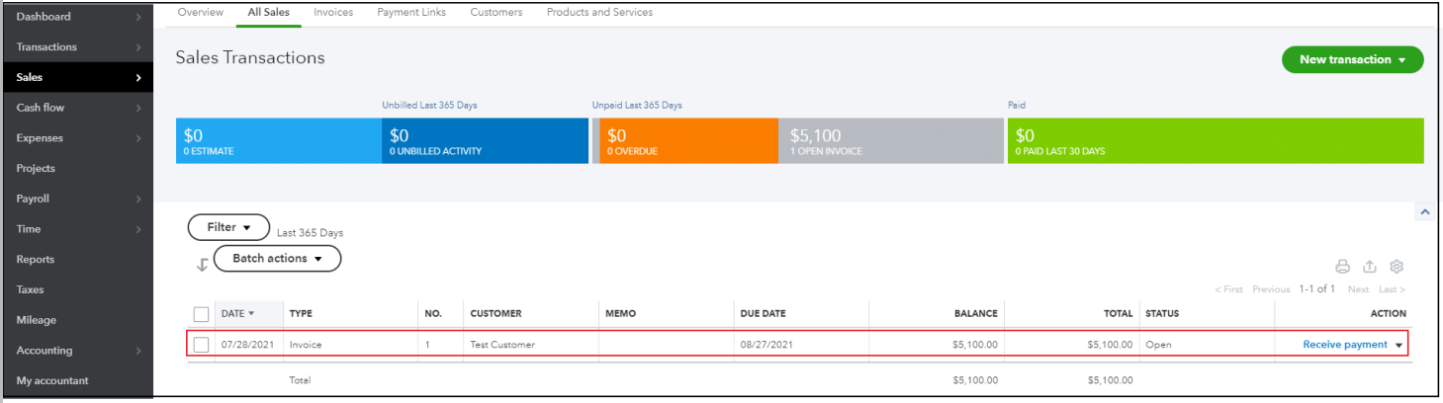The image size is (1443, 403).
Task: Select the All Sales tab
Action: pos(268,13)
